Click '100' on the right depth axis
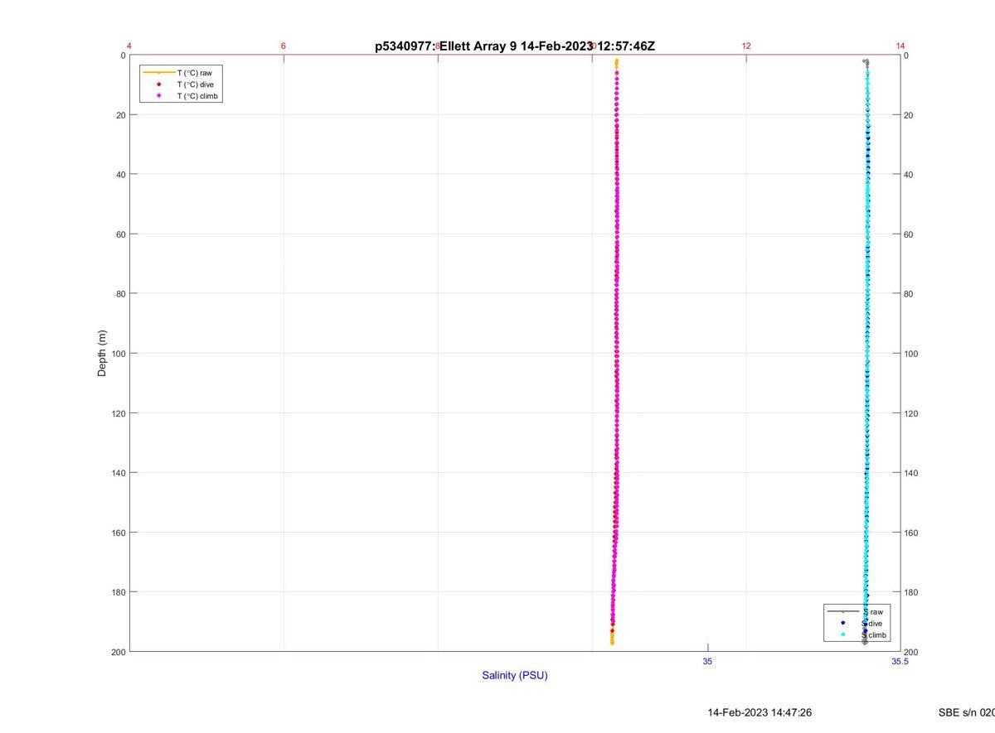This screenshot has width=995, height=733. 911,354
